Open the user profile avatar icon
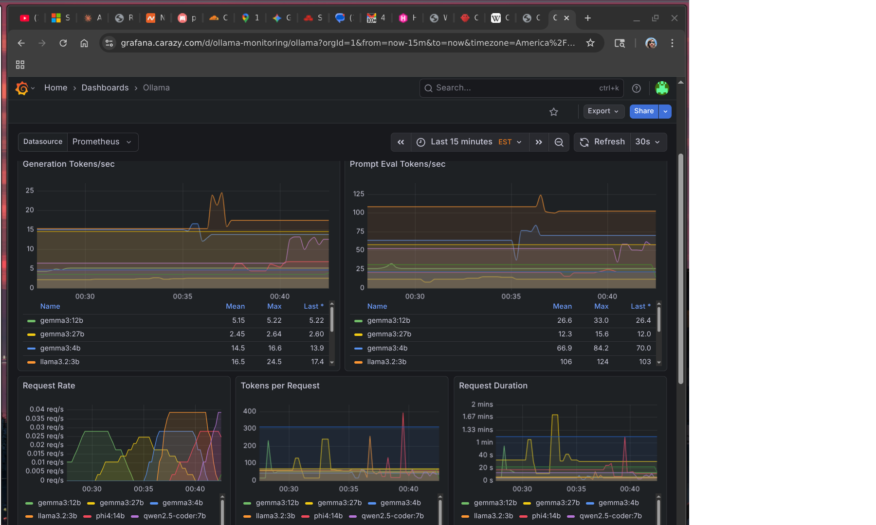This screenshot has width=876, height=525. tap(662, 88)
